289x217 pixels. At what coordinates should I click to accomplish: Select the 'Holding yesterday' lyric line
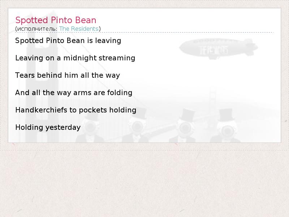[48, 127]
